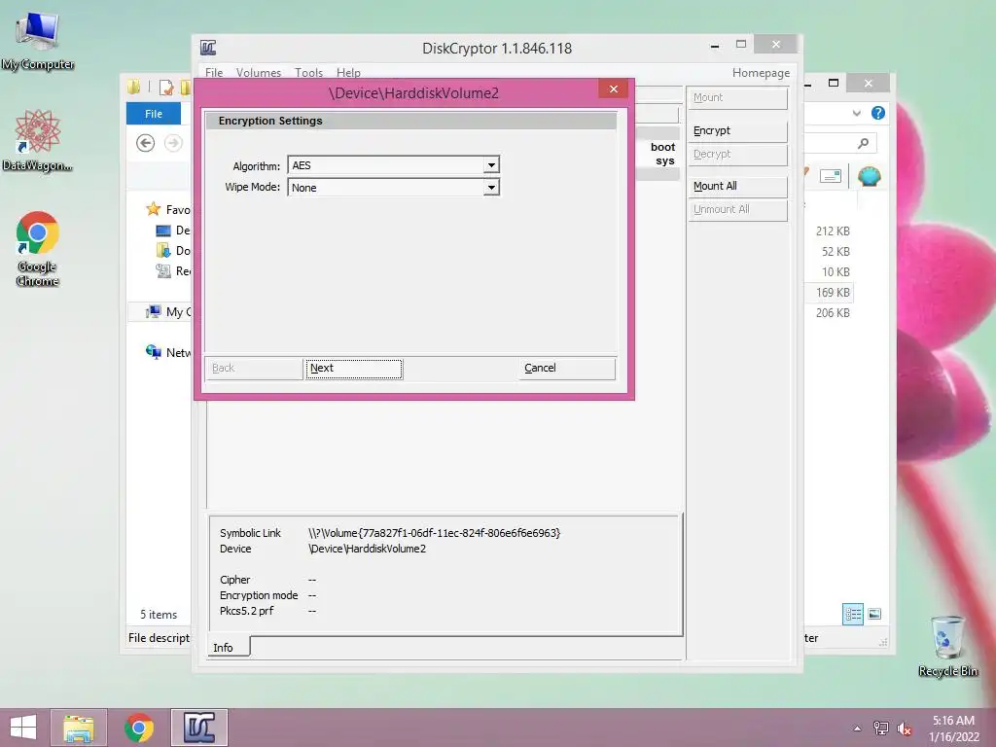Open Chrome from the taskbar

(139, 728)
